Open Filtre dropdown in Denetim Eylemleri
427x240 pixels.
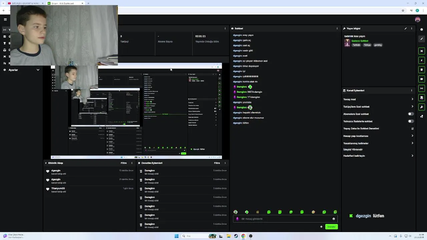click(217, 163)
